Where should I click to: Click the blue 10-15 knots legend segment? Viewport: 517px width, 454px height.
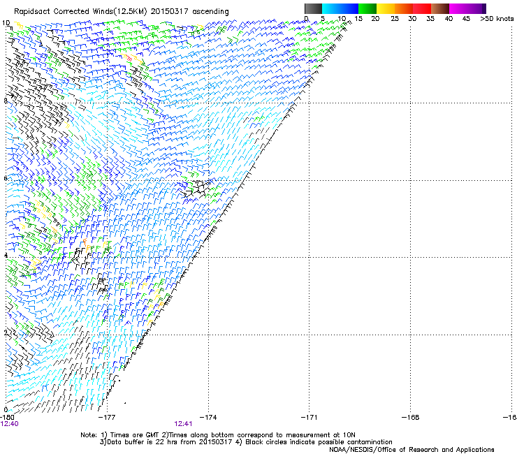pos(349,8)
